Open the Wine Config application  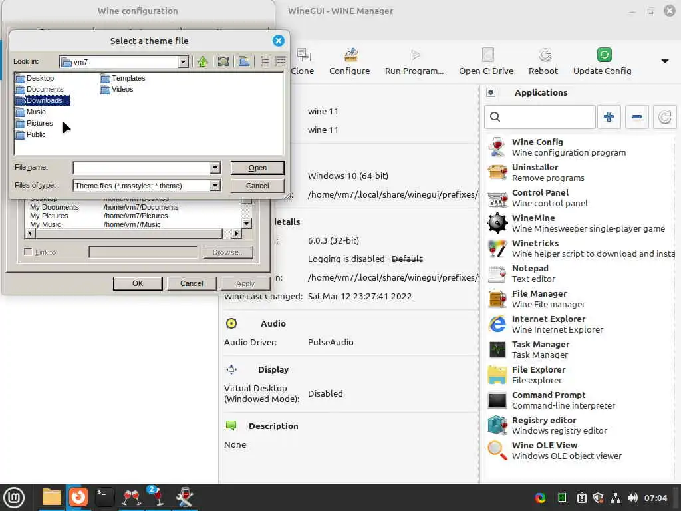pos(580,147)
